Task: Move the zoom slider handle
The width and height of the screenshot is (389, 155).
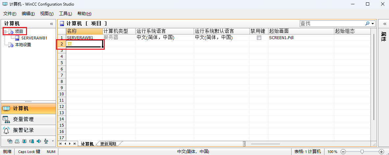Action: click(x=362, y=151)
